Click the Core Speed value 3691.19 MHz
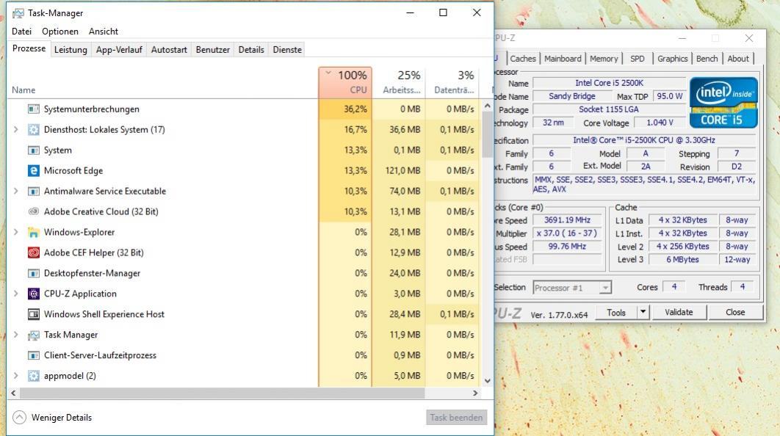This screenshot has width=780, height=436. (567, 219)
